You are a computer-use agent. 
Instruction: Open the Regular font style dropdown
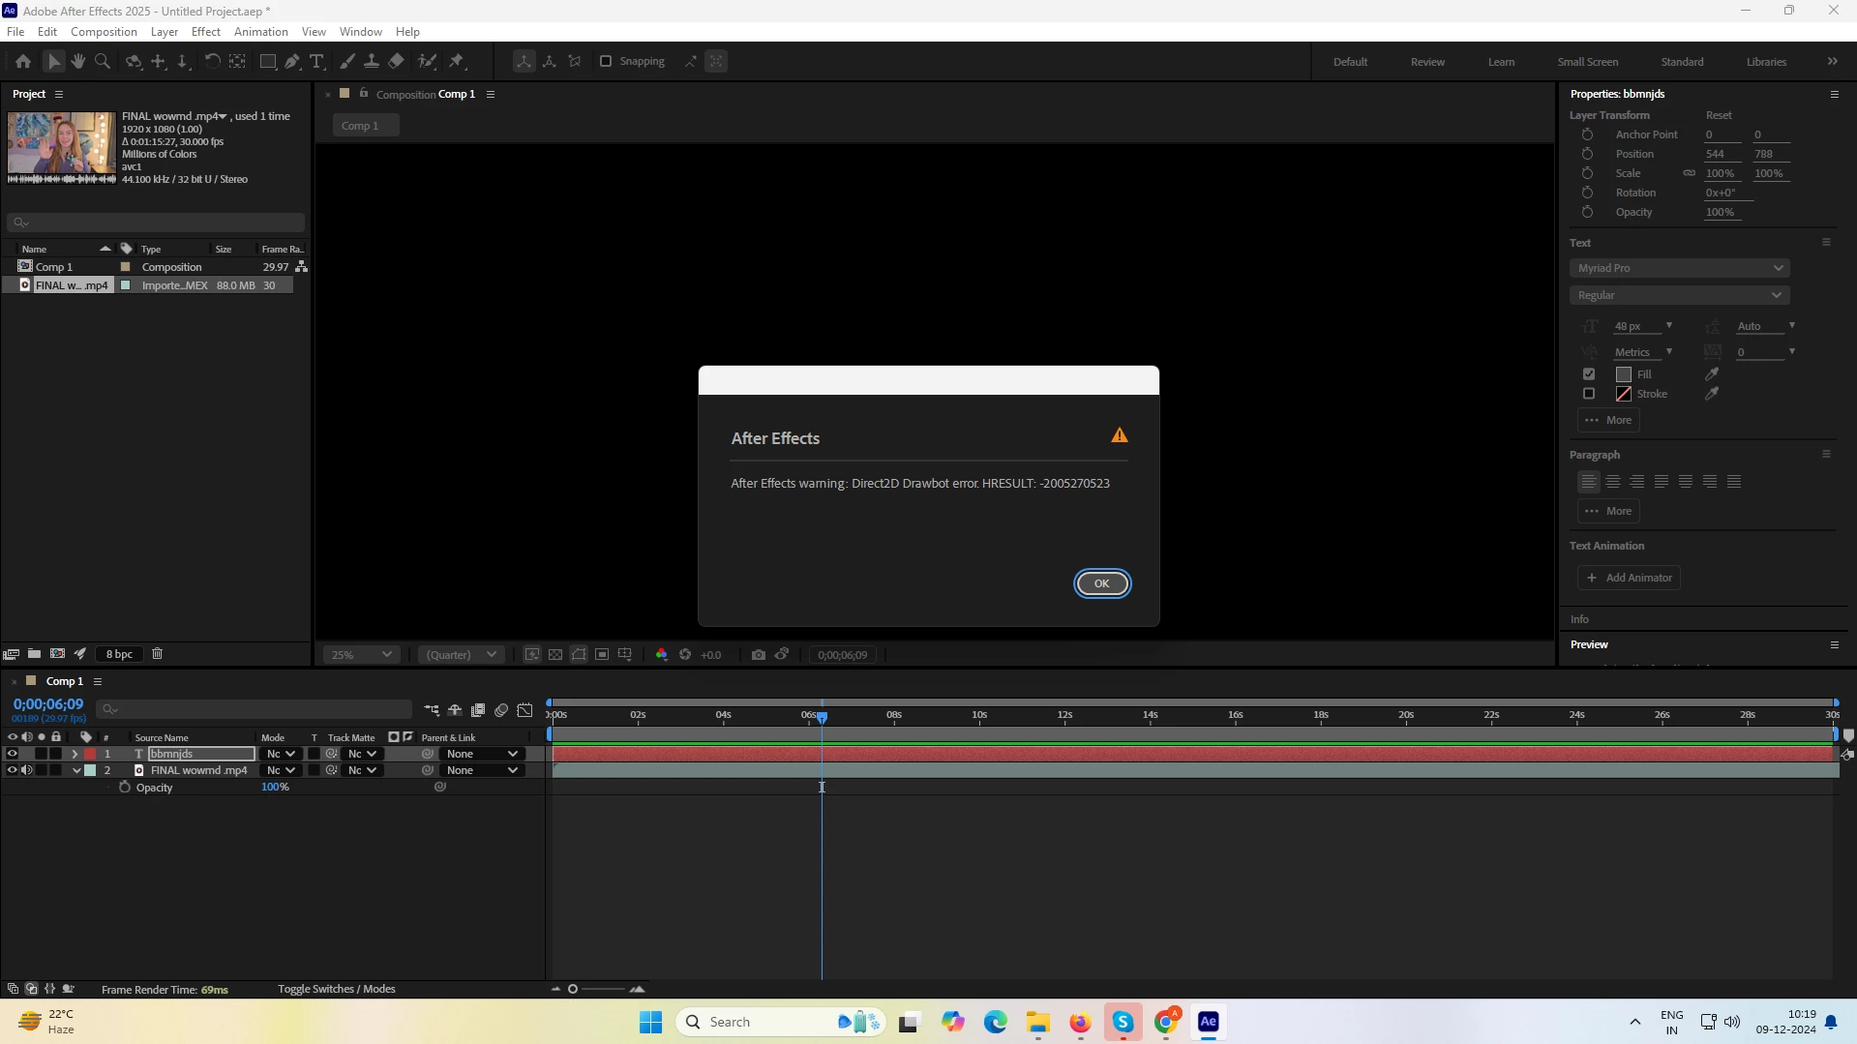click(x=1679, y=295)
